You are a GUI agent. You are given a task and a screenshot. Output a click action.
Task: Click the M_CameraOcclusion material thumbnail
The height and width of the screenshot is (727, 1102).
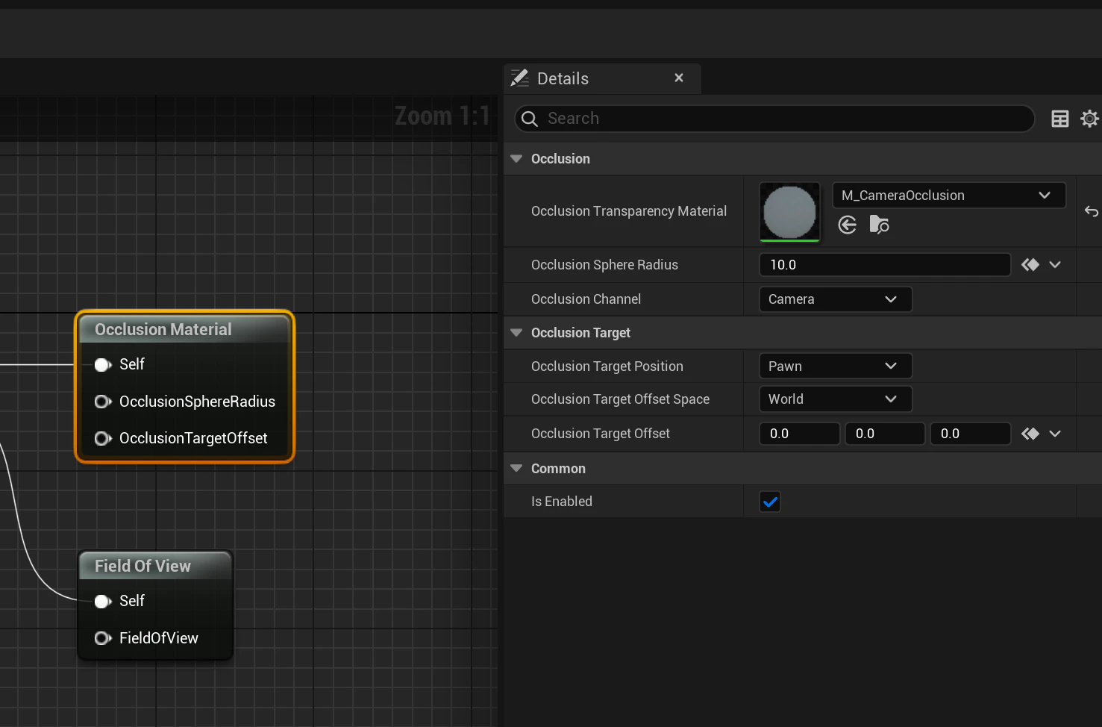[789, 212]
